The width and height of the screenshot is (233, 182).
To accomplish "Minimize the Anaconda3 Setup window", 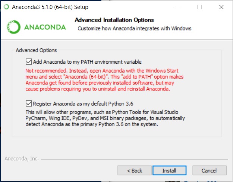I will click(x=179, y=7).
